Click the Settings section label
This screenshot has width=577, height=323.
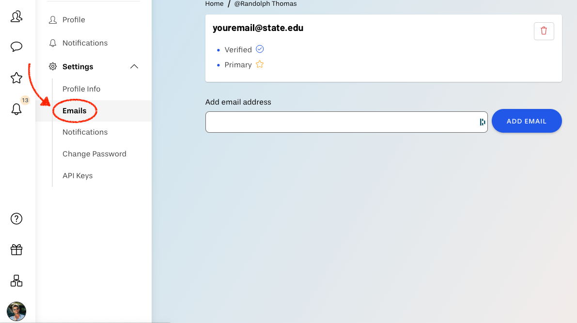[78, 67]
